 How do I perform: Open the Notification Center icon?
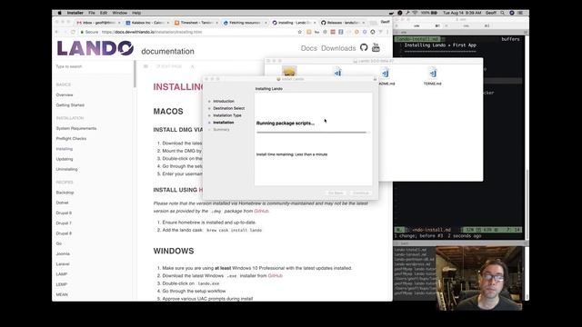click(x=520, y=13)
